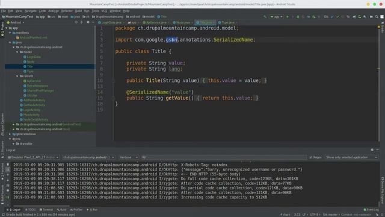The image size is (385, 217).
Task: Open the TODO tool window tab
Action: click(31, 210)
